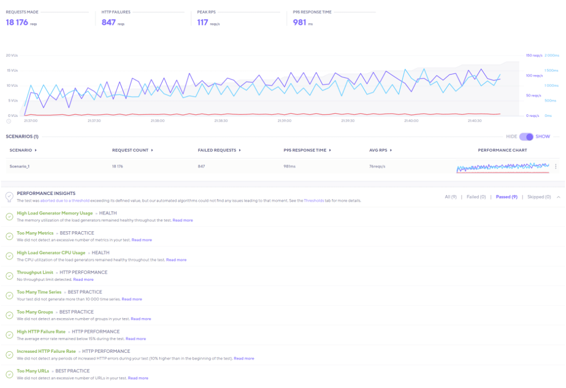The height and width of the screenshot is (388, 566).
Task: Open Read more for Throughput Limit
Action: click(x=83, y=280)
